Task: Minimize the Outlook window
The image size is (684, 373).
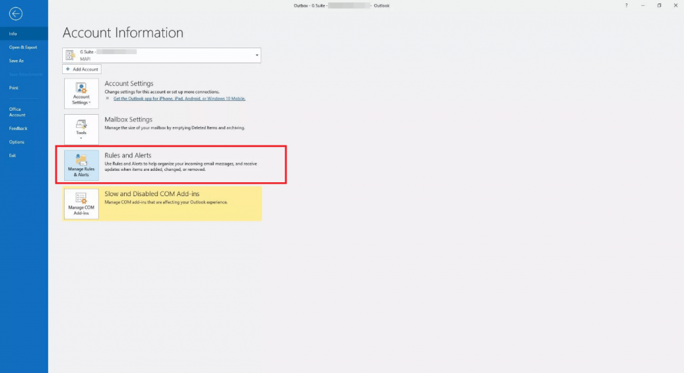Action: [643, 5]
